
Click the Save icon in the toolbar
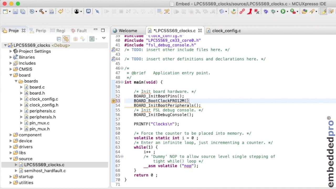[15, 11]
